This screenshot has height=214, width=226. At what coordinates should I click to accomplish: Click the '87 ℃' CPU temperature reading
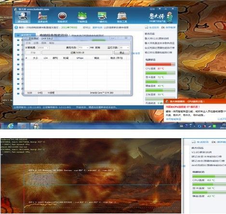[161, 69]
